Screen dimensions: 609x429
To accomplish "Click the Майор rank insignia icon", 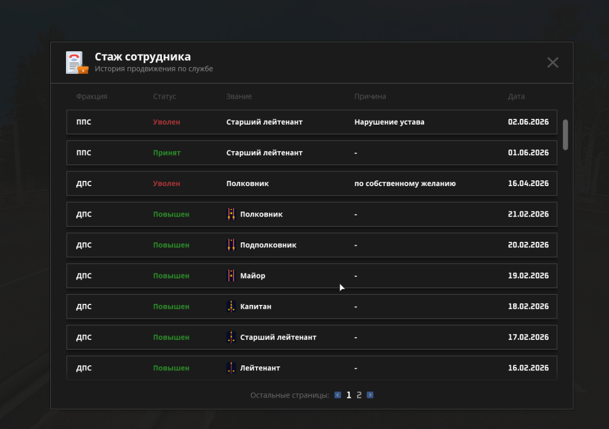I will 231,275.
